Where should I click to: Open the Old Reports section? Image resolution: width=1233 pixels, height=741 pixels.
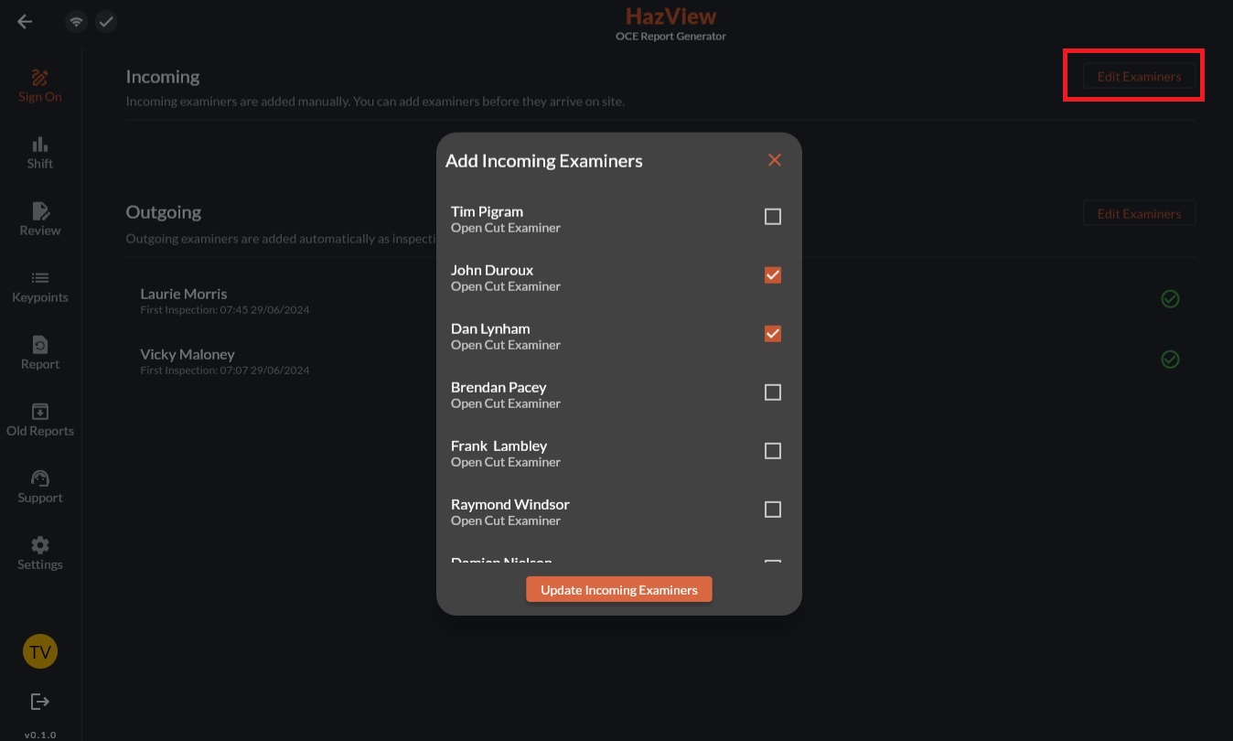[x=40, y=420]
